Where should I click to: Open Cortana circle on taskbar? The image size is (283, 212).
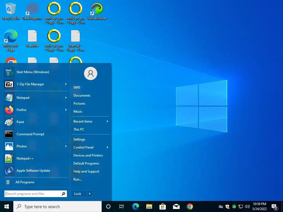[108, 206]
